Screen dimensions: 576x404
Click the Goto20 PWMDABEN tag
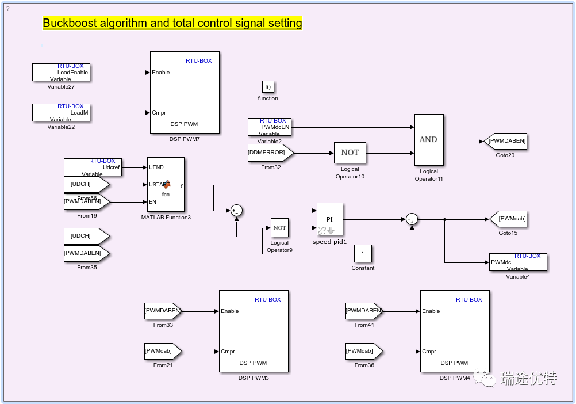506,141
